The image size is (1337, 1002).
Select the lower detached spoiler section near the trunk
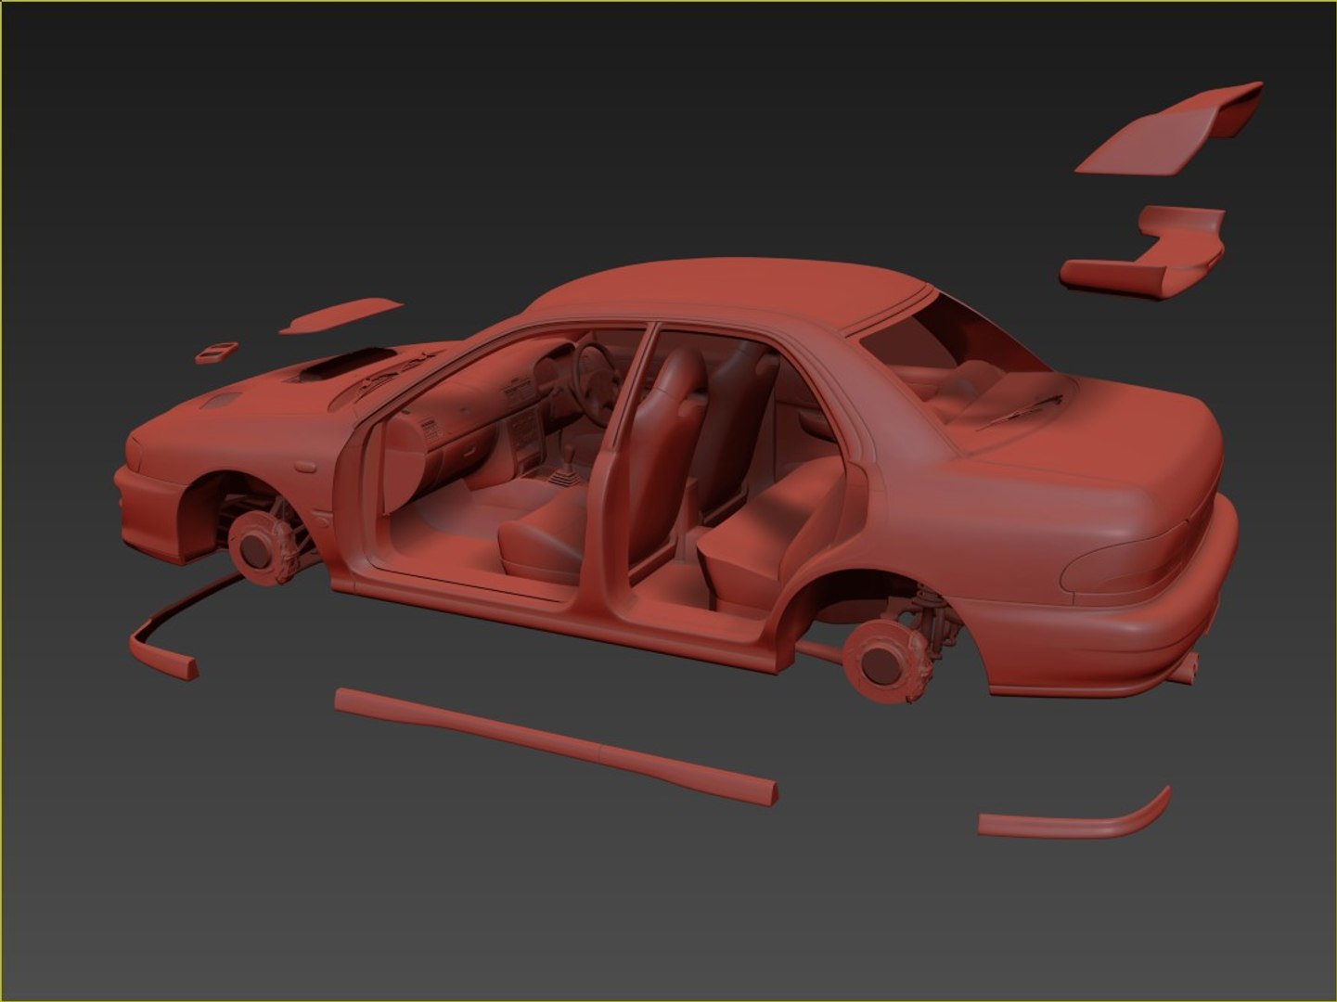(1143, 251)
